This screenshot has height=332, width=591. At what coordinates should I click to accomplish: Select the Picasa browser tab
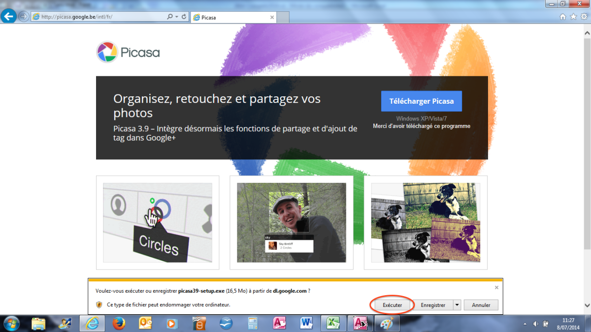(x=233, y=17)
